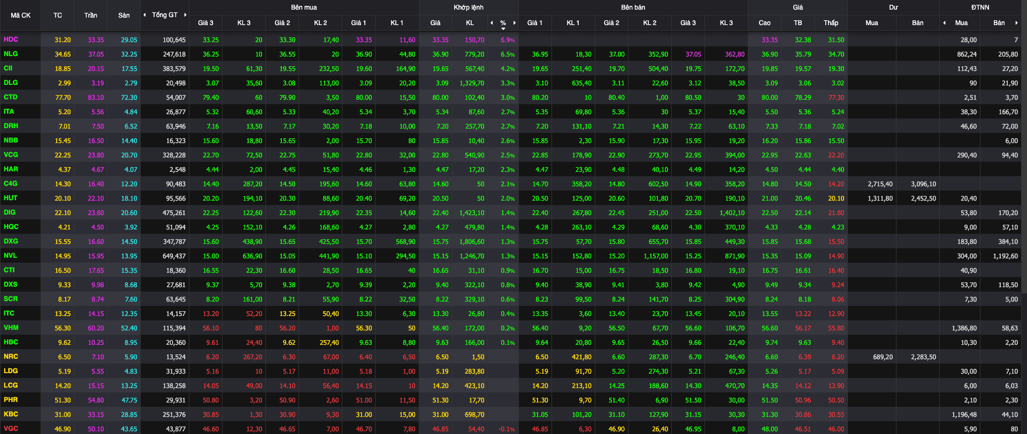This screenshot has height=434, width=1027.
Task: Select the DXS ticker
Action: coord(11,285)
